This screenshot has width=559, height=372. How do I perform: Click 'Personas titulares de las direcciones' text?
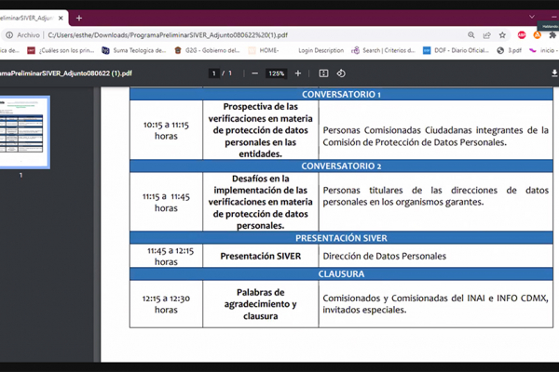(436, 196)
